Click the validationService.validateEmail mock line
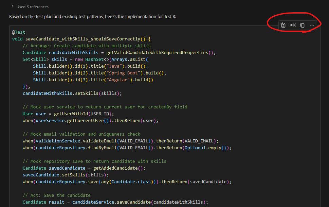Viewport: 329px width, 207px height. (x=121, y=141)
